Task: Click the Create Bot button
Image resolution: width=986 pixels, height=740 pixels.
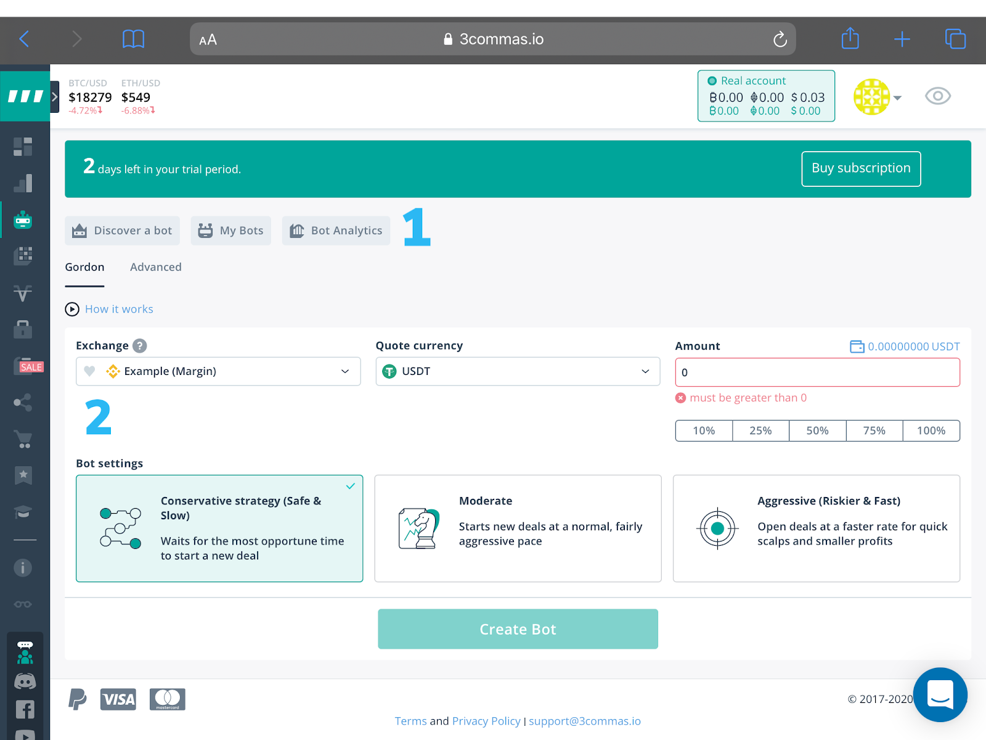Action: point(518,629)
